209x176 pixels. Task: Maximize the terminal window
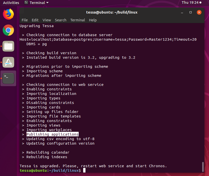click(x=191, y=12)
